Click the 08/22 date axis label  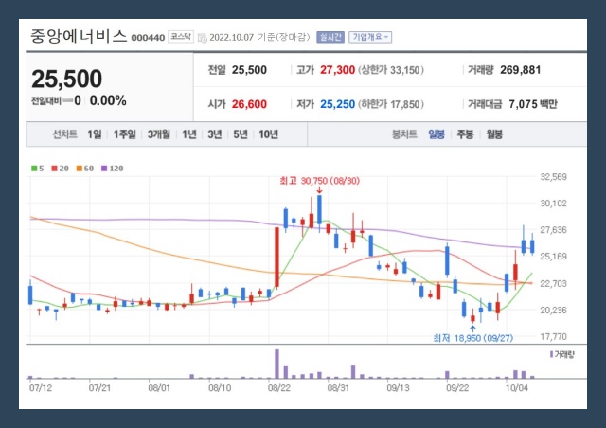coord(279,388)
